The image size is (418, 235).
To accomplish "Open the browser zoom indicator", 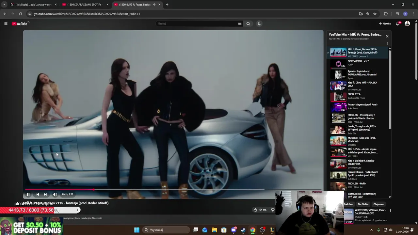I will [x=368, y=14].
